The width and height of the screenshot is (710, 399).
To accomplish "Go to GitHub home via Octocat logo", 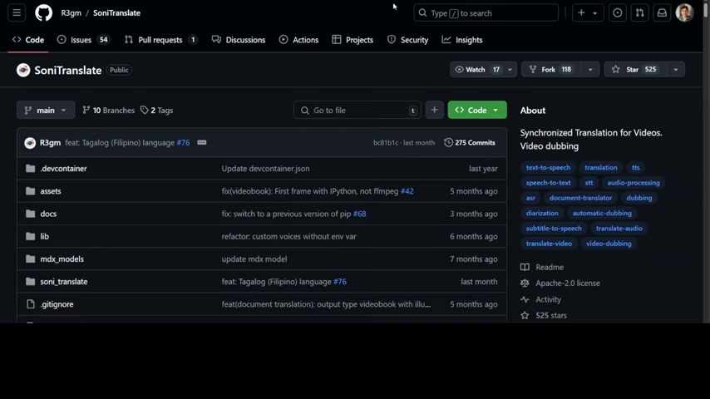I will tap(44, 12).
